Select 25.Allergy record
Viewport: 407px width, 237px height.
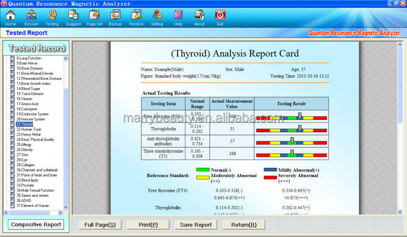click(24, 144)
